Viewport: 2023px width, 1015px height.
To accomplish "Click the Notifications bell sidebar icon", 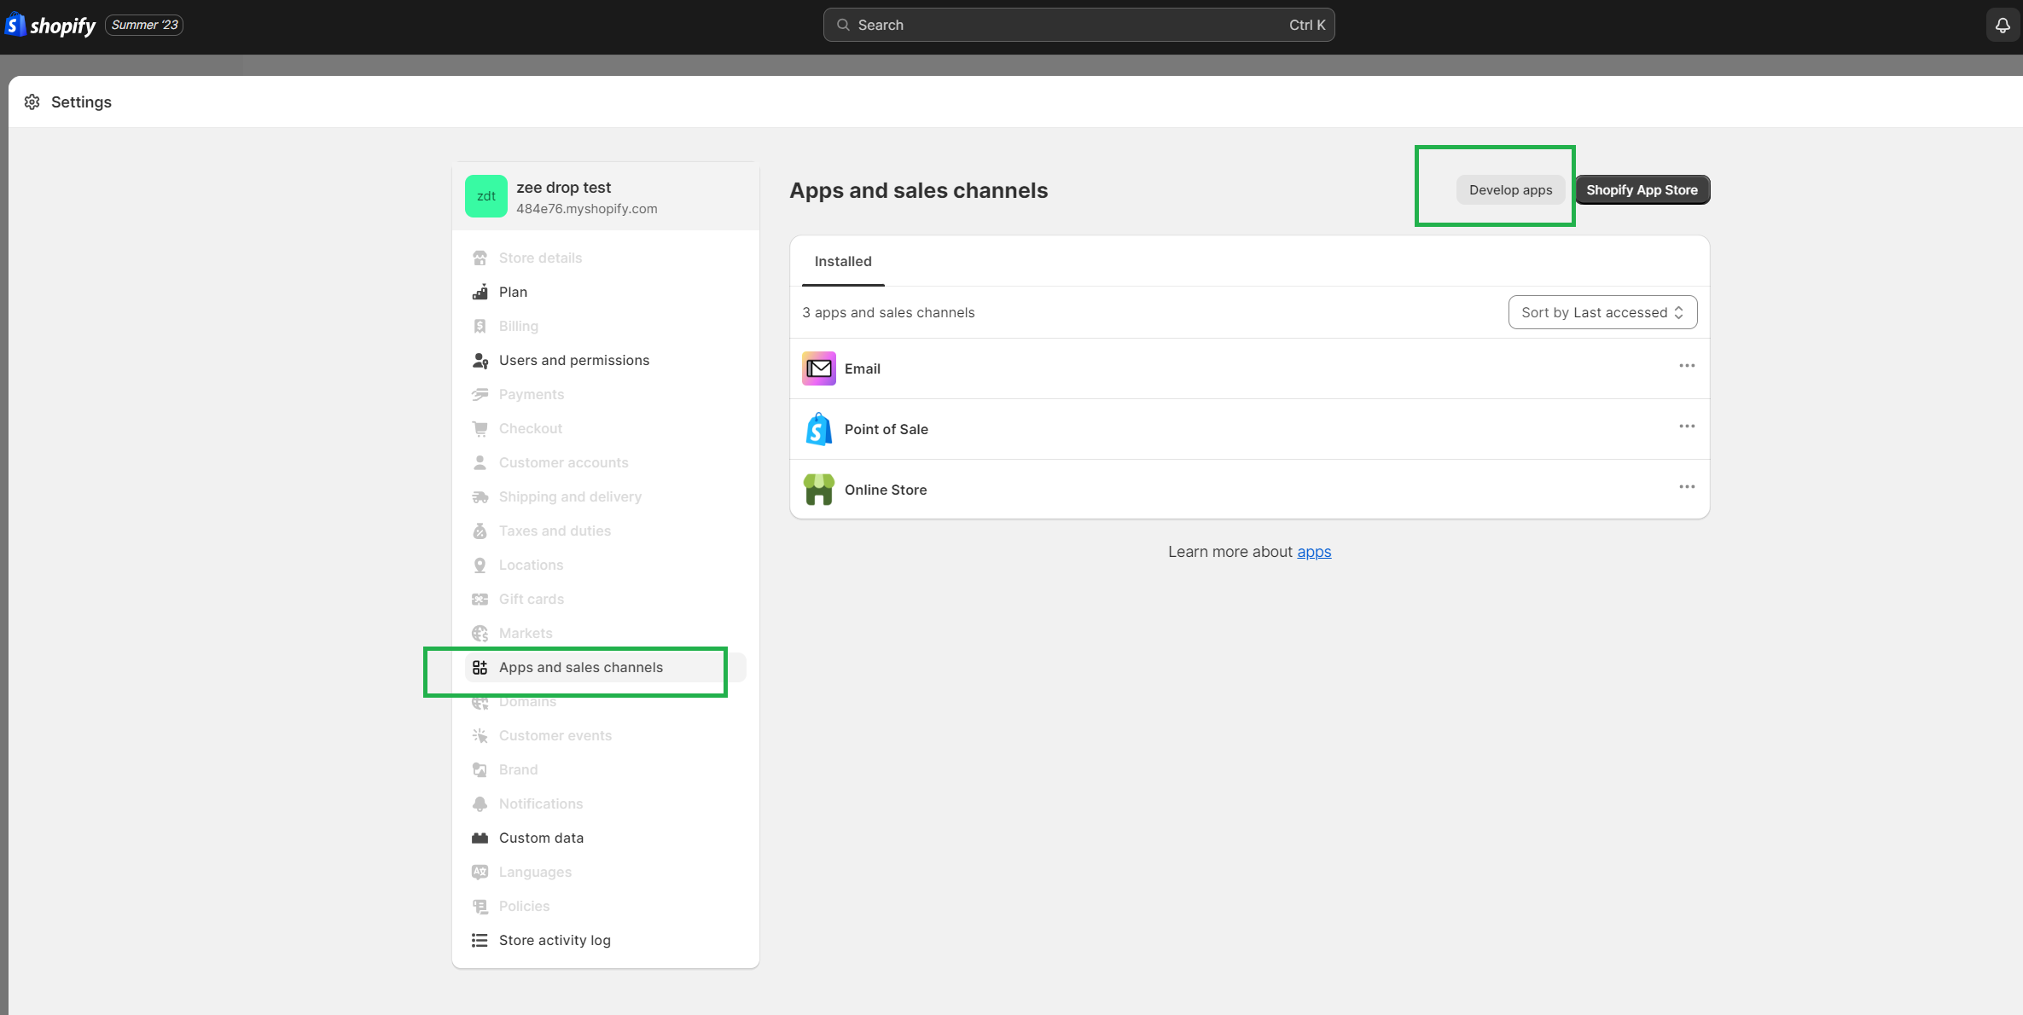I will coord(480,804).
